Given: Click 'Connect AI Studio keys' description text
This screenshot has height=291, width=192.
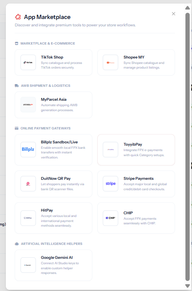Looking at the screenshot, I should pos(60,268).
